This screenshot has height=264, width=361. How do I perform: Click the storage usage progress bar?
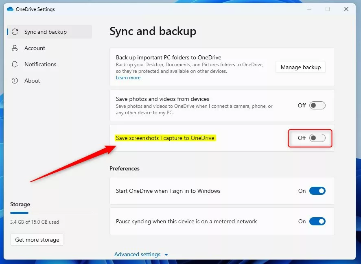[x=50, y=213]
